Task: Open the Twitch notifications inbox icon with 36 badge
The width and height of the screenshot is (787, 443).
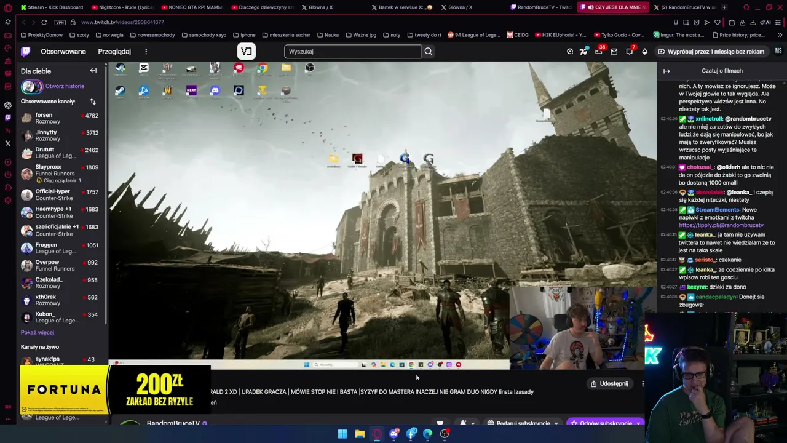Action: 599,52
